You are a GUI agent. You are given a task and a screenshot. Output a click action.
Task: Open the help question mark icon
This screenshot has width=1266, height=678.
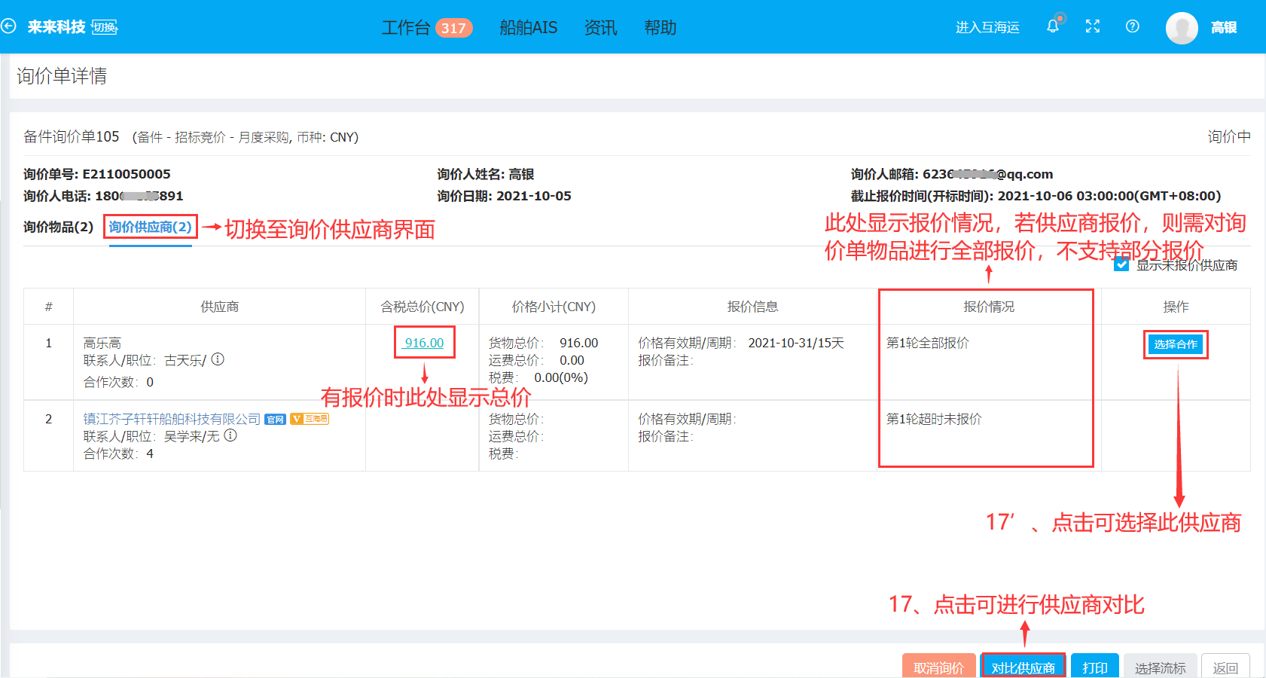[1132, 26]
